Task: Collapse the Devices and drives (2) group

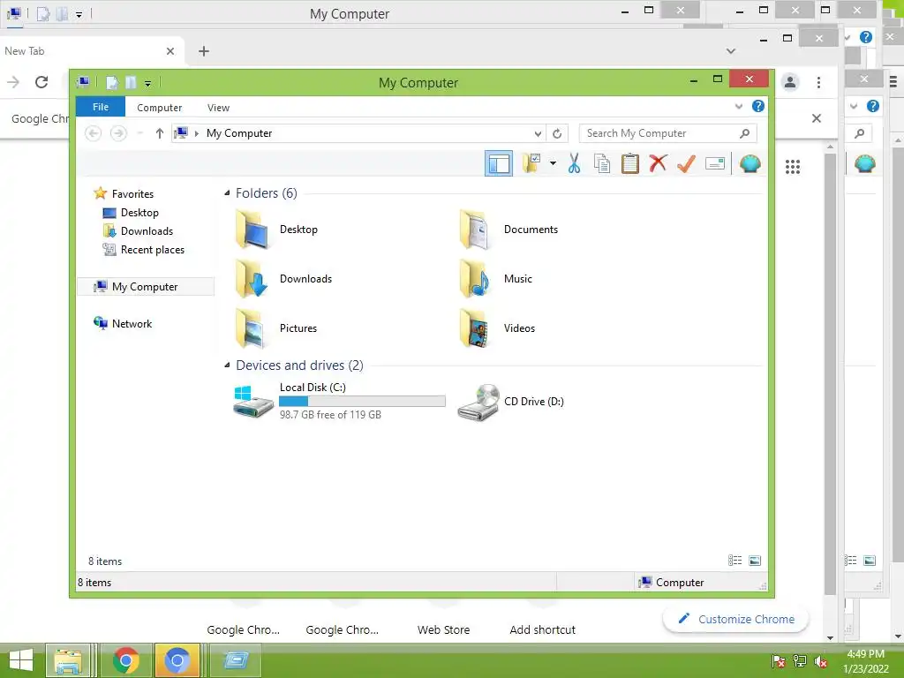Action: pyautogui.click(x=227, y=365)
